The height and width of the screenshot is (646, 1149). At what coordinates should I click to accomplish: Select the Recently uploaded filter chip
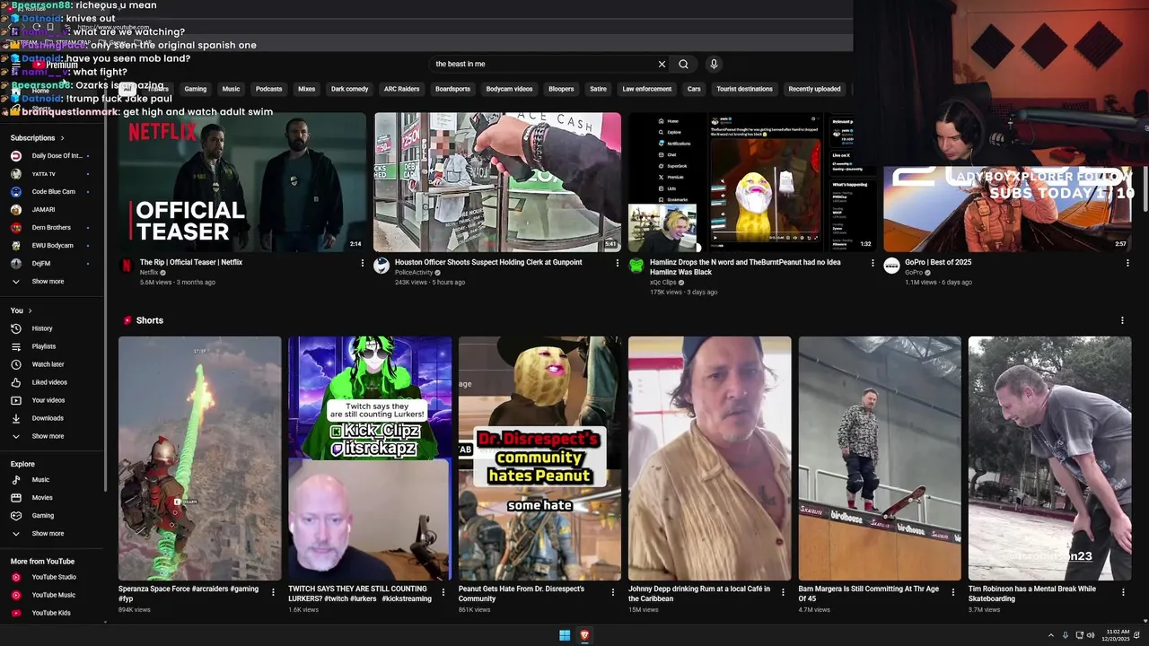(814, 89)
